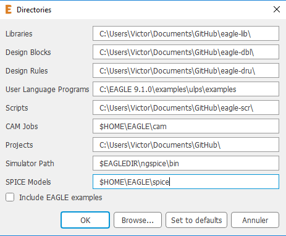
Task: Click the Scripts label
Action: (17, 108)
